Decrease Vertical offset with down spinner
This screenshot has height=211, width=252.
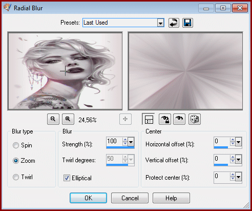[233, 161]
